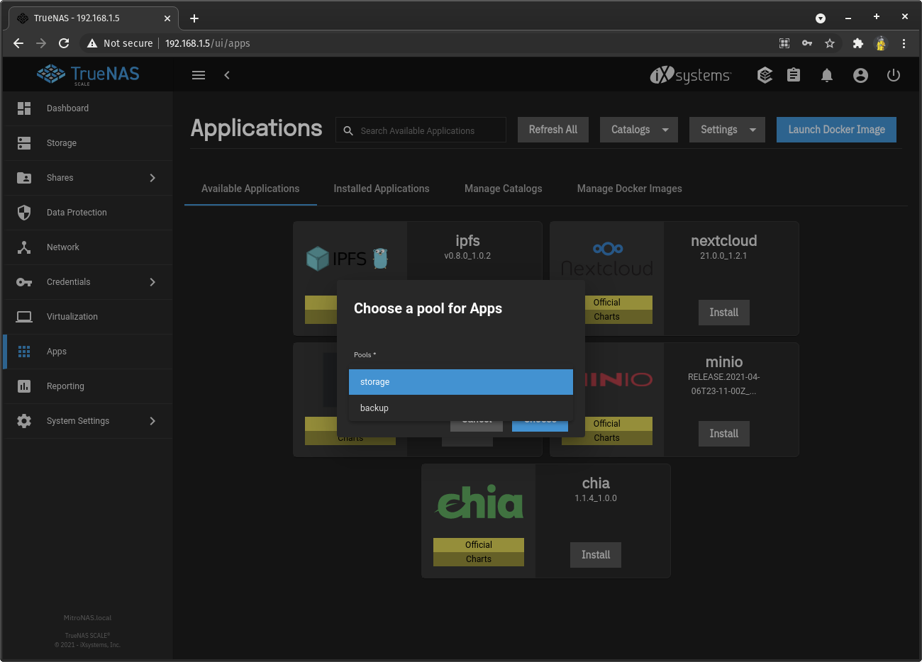Click the Virtualization laptop icon
The width and height of the screenshot is (922, 662).
tap(24, 317)
